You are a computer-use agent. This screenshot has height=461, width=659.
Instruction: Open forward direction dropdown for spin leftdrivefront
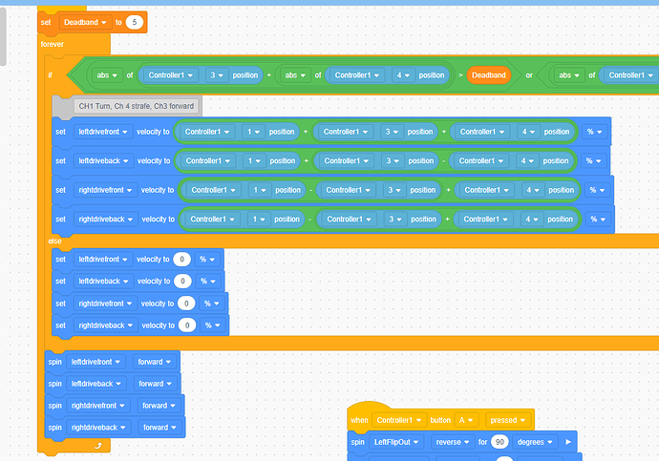(x=154, y=362)
